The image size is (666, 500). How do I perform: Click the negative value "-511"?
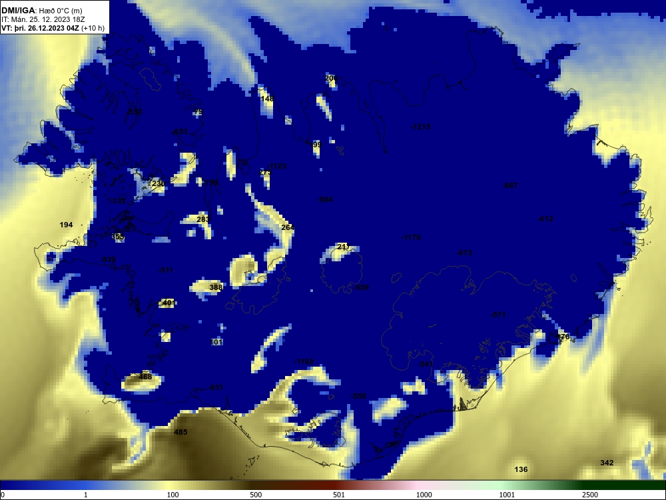click(x=166, y=270)
